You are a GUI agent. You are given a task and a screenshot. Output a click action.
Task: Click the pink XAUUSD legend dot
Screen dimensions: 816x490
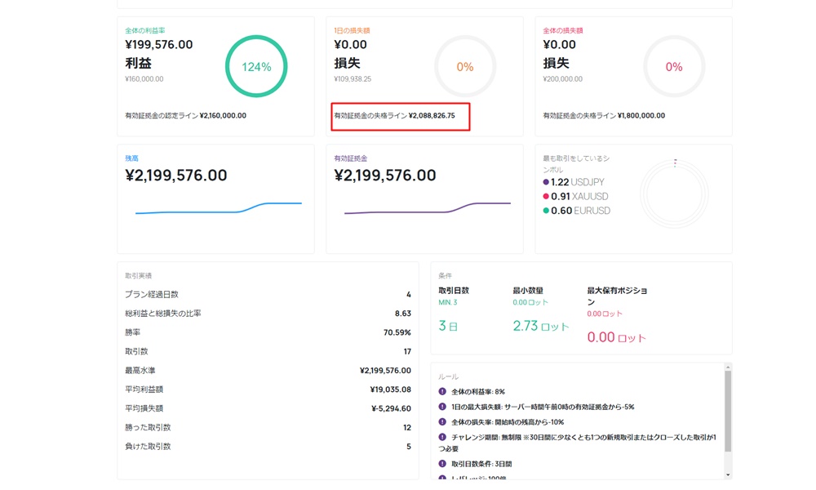[x=546, y=197]
